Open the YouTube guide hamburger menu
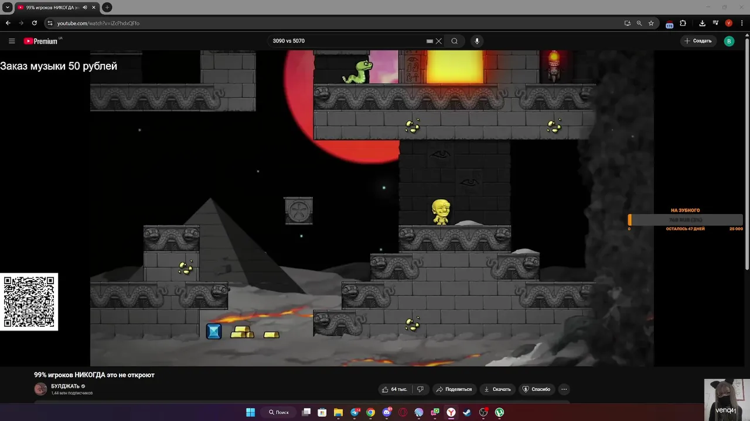This screenshot has height=421, width=750. (12, 41)
